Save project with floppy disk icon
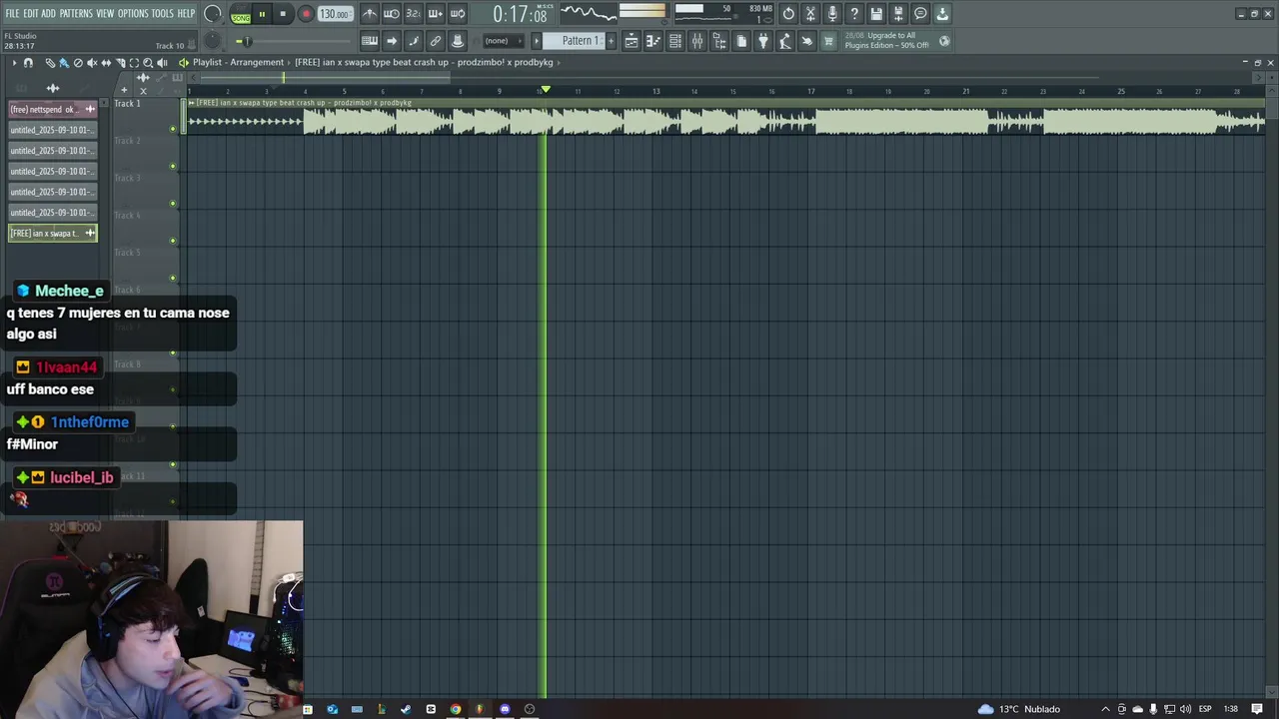The height and width of the screenshot is (719, 1279). [876, 14]
